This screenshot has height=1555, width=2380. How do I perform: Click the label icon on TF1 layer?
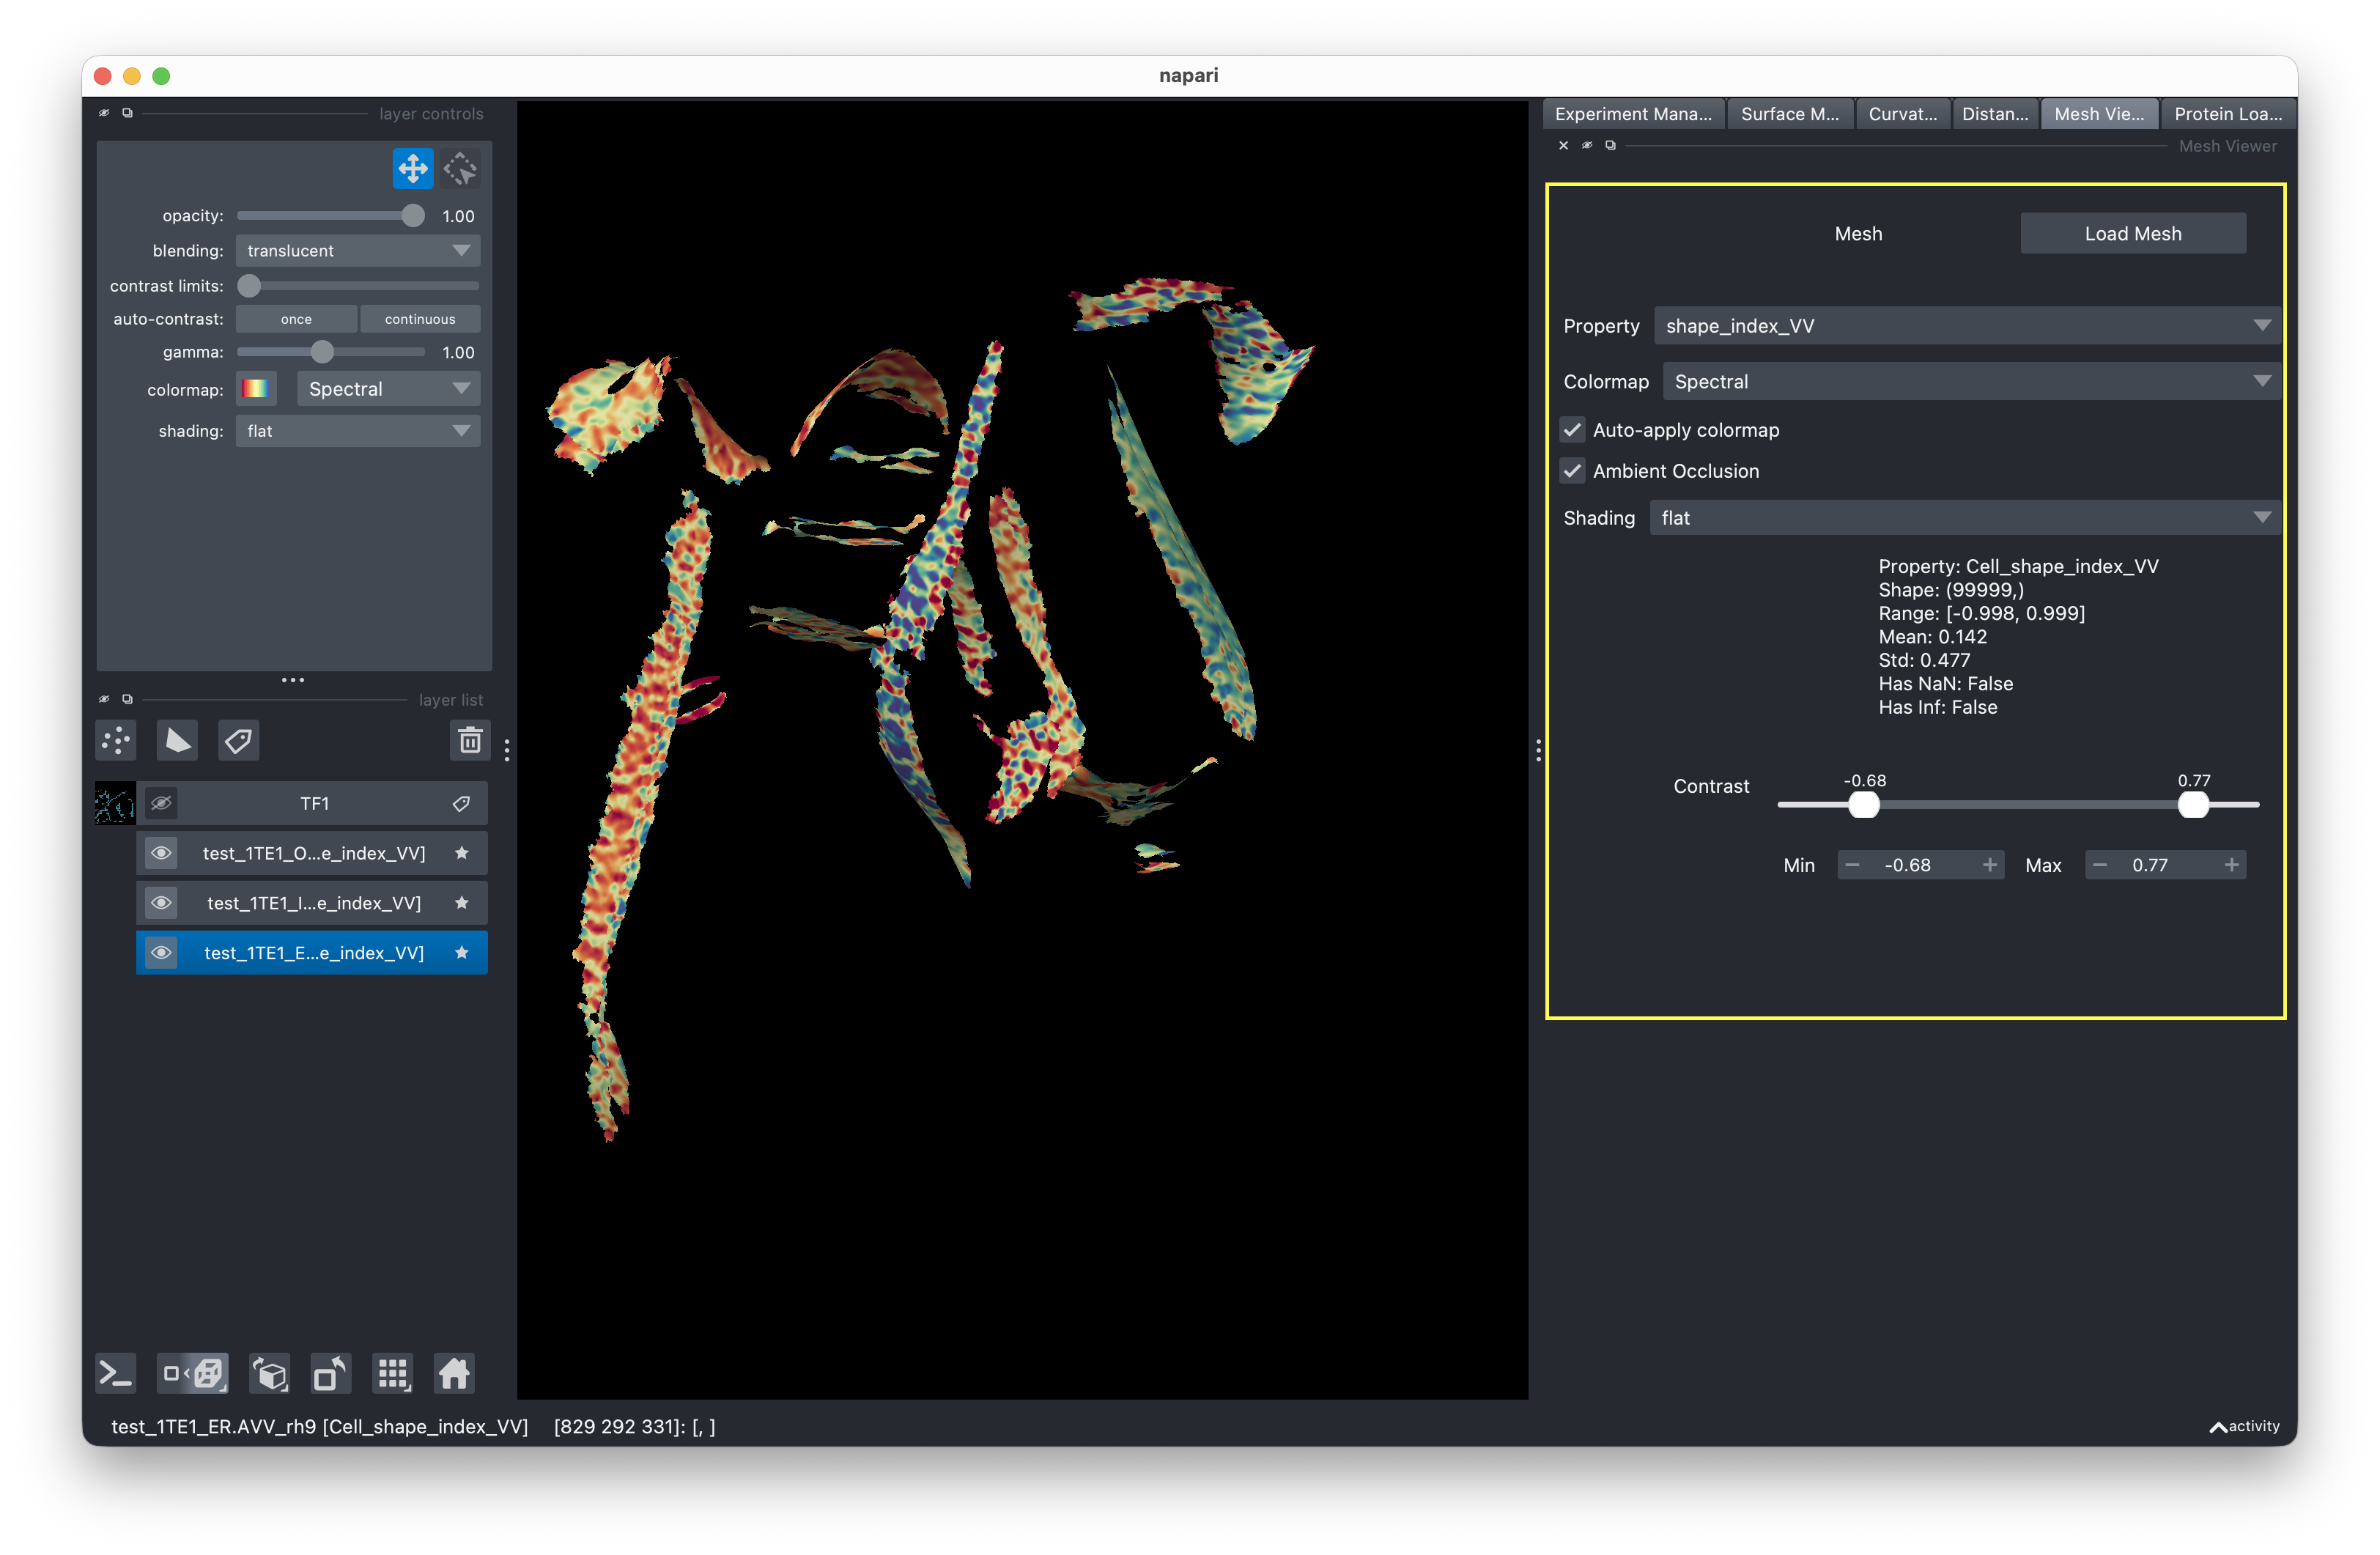[461, 804]
